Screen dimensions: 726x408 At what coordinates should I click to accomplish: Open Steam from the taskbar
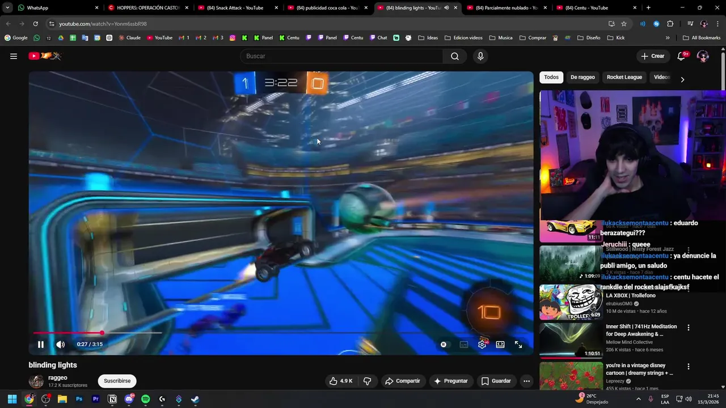(195, 399)
